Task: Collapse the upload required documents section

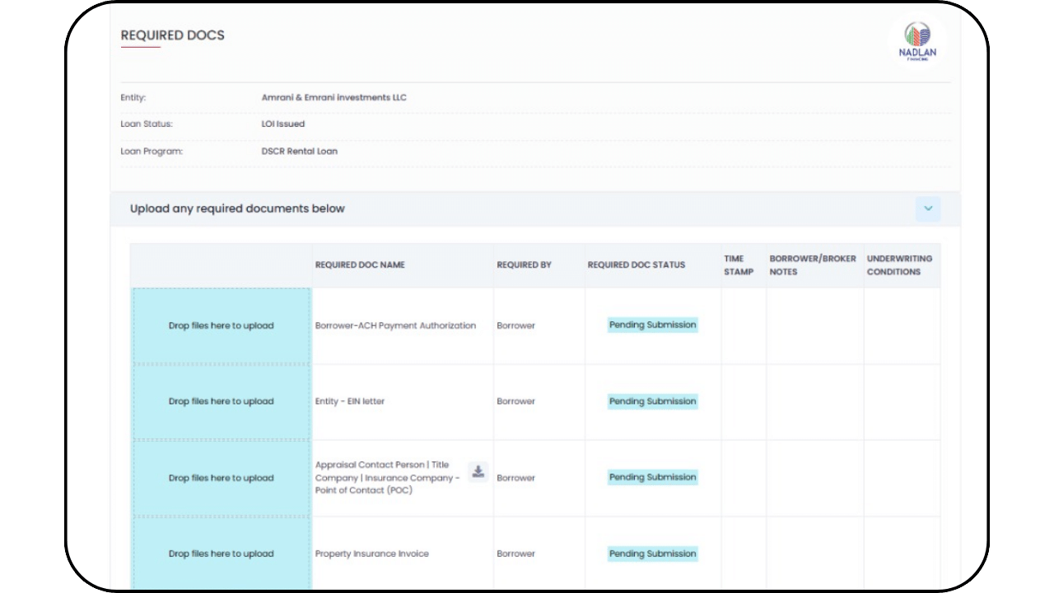Action: click(x=927, y=209)
